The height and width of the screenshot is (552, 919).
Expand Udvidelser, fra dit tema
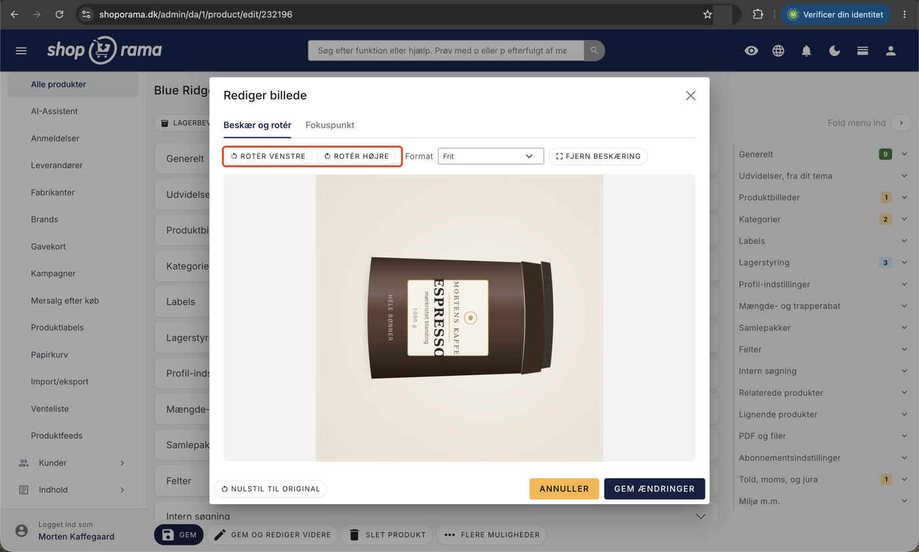(x=823, y=176)
